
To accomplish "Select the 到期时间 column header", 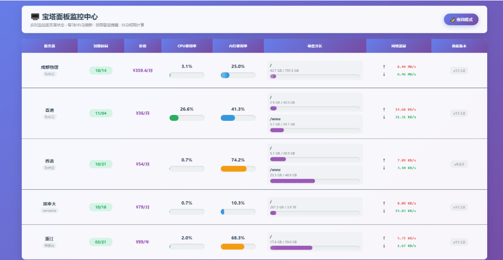I will pyautogui.click(x=101, y=46).
